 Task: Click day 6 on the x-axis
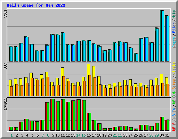tap(38, 135)
